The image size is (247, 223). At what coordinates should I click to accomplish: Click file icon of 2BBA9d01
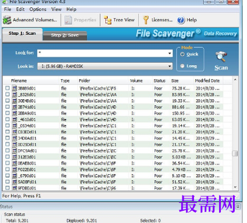tap(15, 113)
